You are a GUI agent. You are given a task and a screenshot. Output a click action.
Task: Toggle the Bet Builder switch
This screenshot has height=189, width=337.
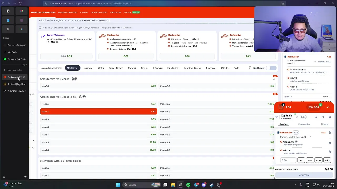pyautogui.click(x=271, y=68)
